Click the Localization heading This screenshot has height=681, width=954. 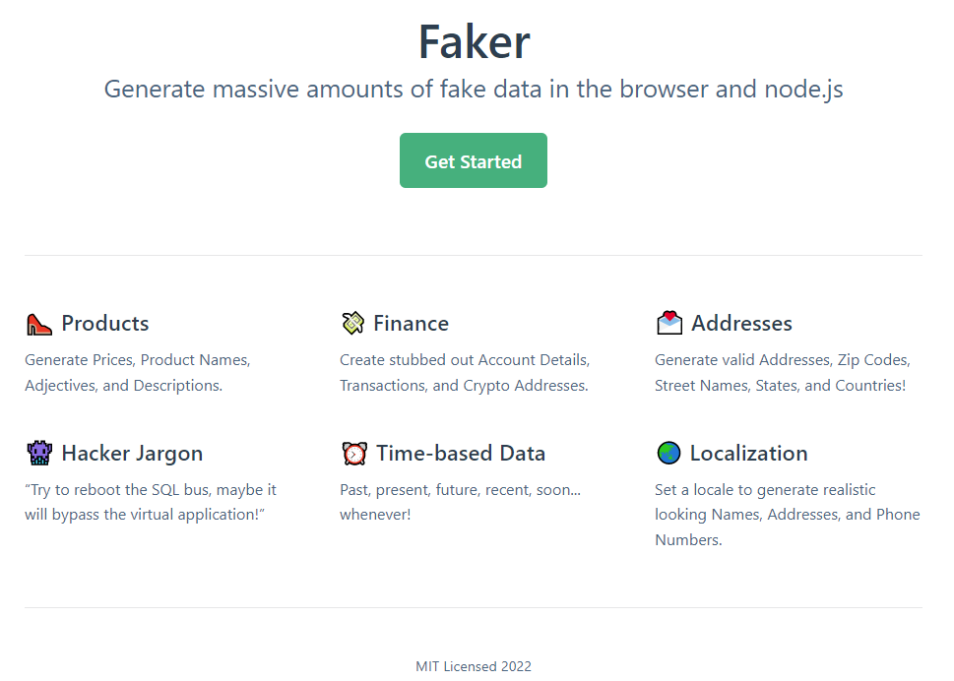[x=748, y=454]
